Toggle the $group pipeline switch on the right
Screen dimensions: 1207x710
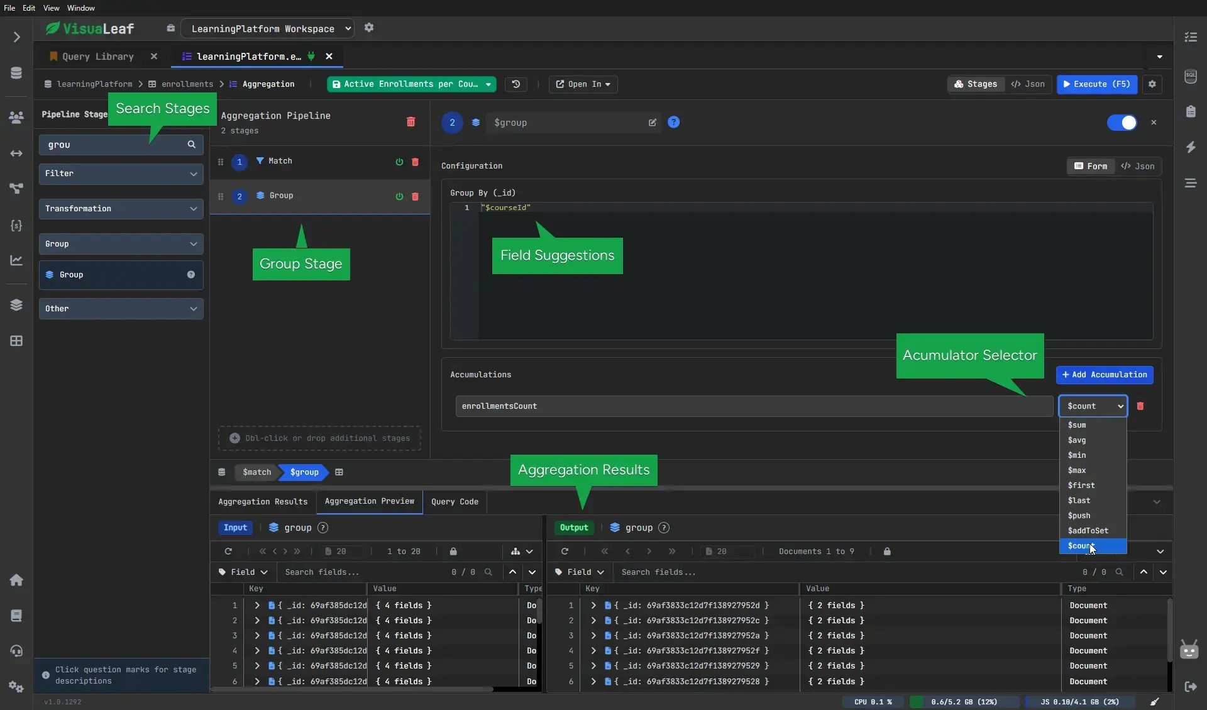pos(1122,122)
